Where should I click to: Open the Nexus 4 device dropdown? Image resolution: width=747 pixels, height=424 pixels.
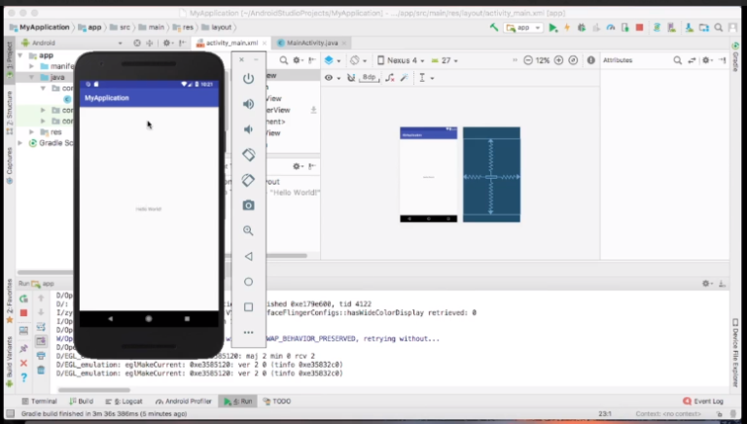click(401, 60)
